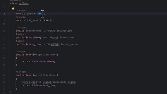Click the selected "PH" string text
Image resolution: width=167 pixels, height=94 pixels.
[x=40, y=14]
